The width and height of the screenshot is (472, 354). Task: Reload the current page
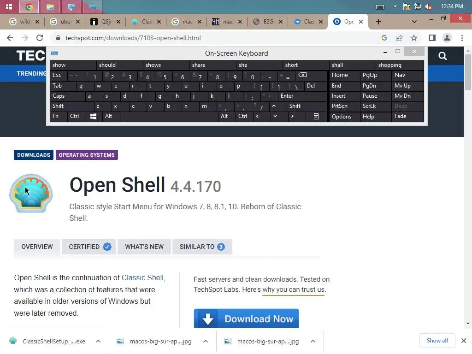(40, 38)
